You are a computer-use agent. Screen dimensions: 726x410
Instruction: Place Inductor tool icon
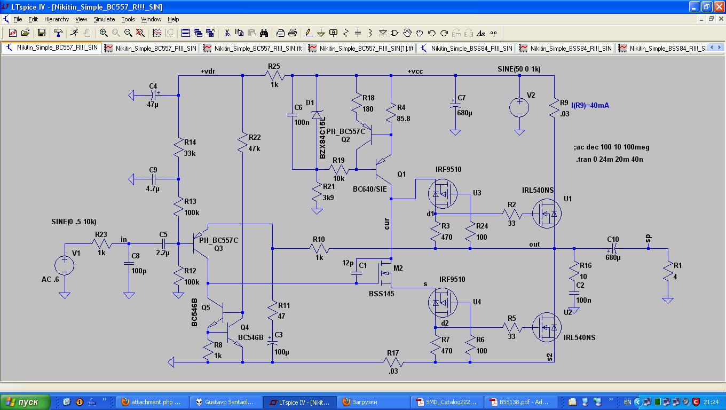pos(370,33)
